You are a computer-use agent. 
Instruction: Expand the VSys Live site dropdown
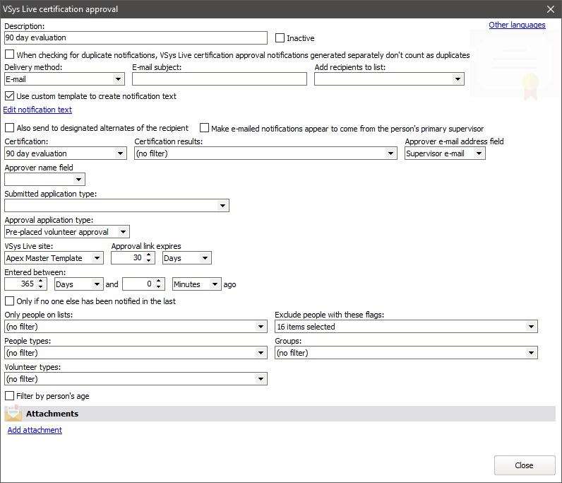(97, 259)
